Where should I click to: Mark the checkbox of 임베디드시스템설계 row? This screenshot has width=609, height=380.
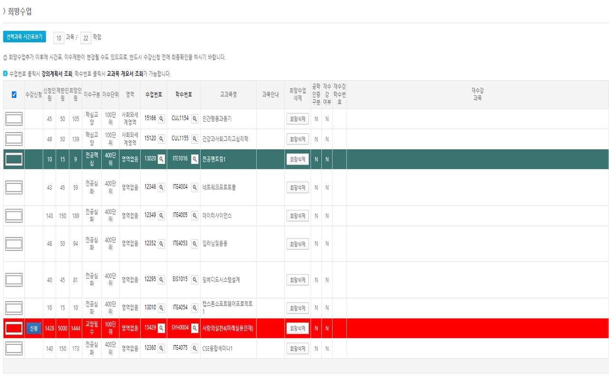(14, 280)
